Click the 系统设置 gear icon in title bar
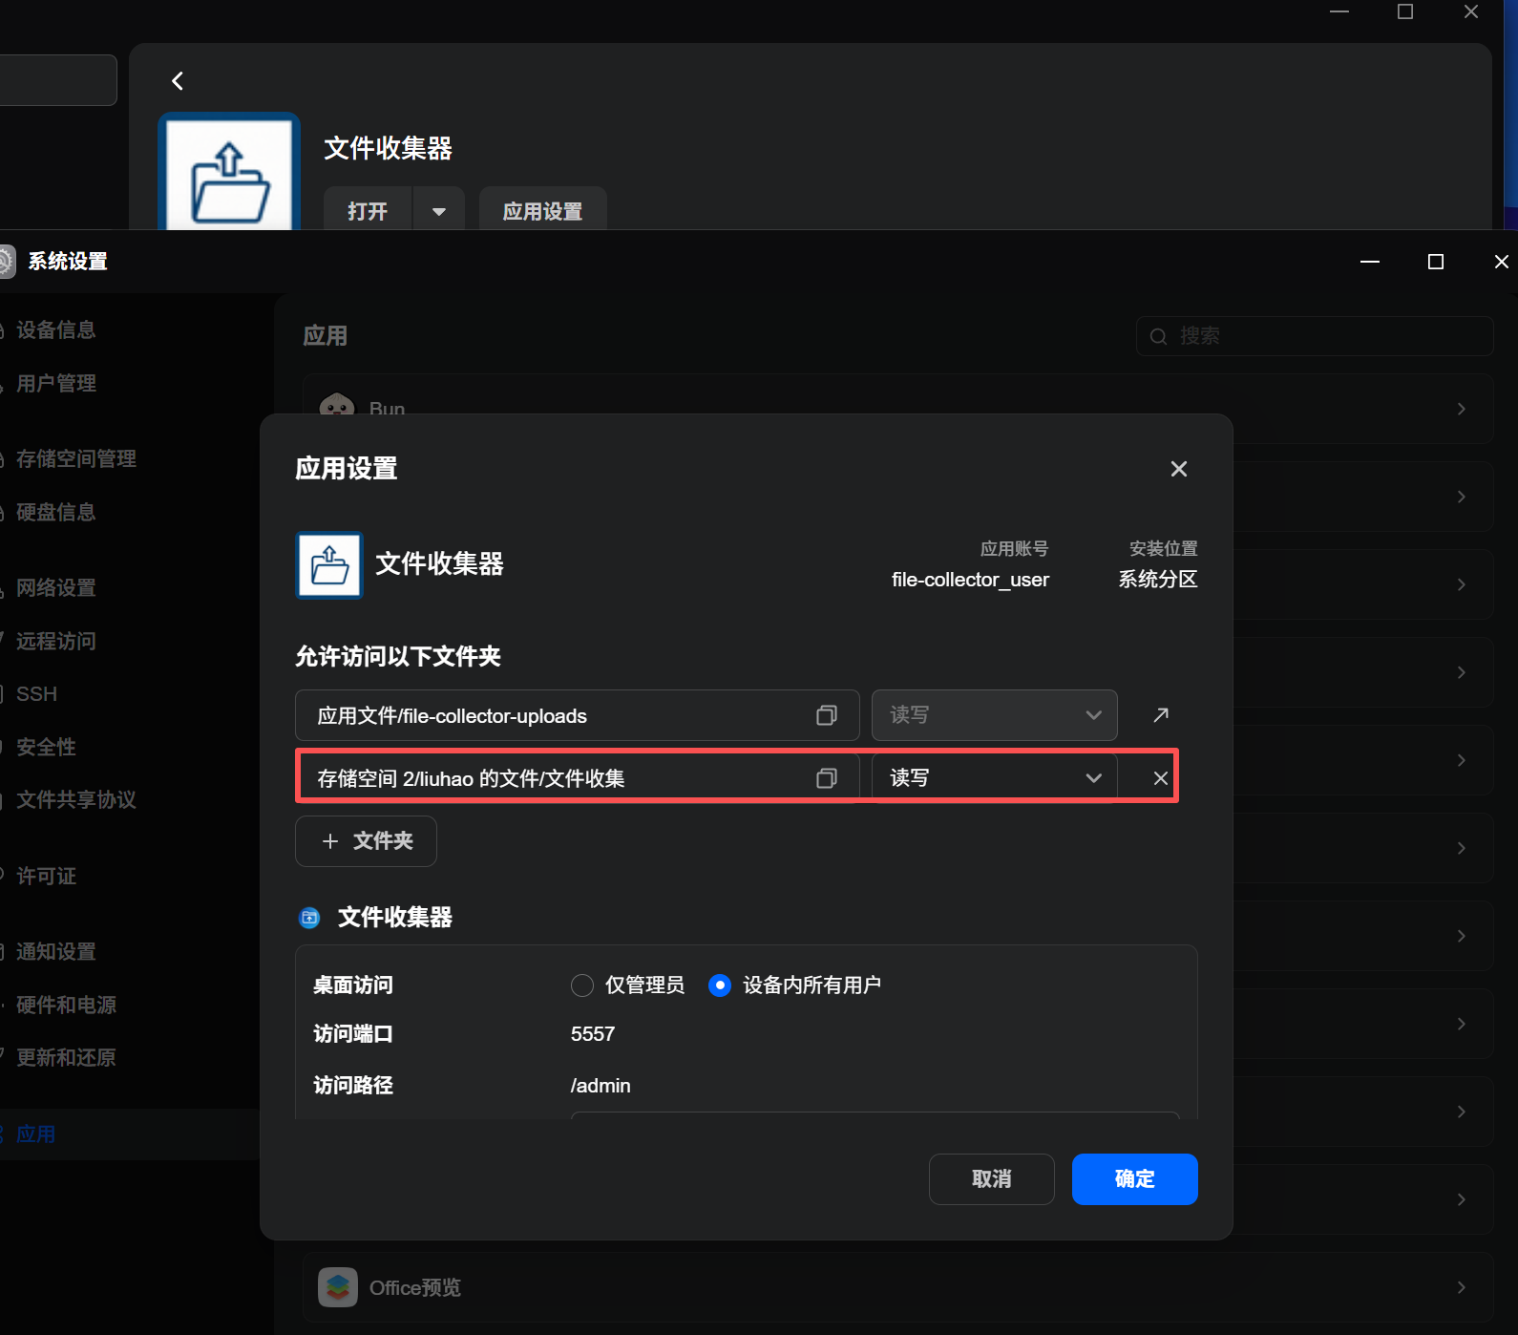 tap(6, 262)
